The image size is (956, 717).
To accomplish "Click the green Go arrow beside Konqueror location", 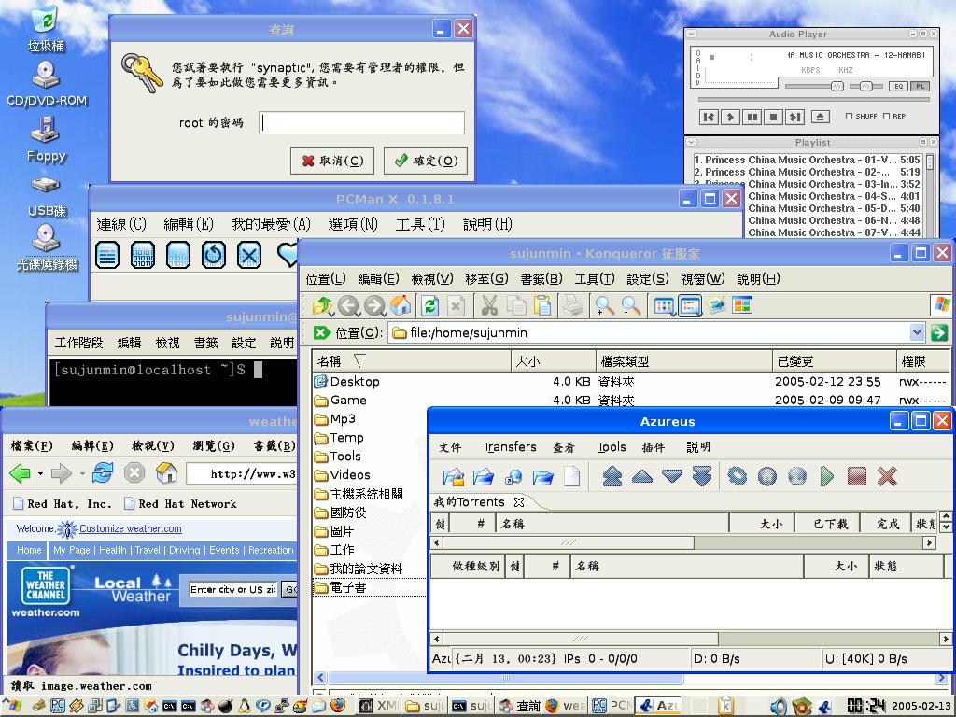I will pyautogui.click(x=939, y=332).
